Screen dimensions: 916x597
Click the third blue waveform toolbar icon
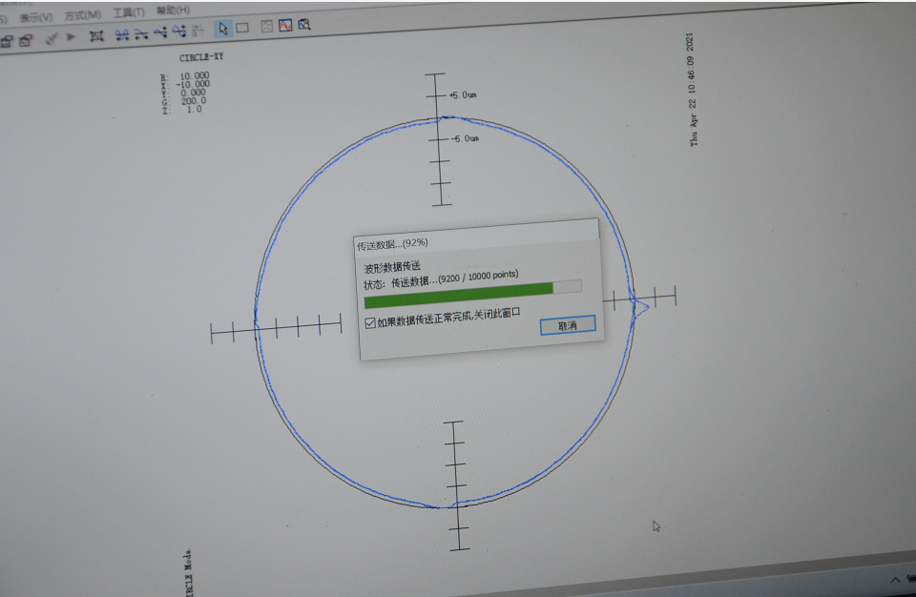click(x=159, y=32)
